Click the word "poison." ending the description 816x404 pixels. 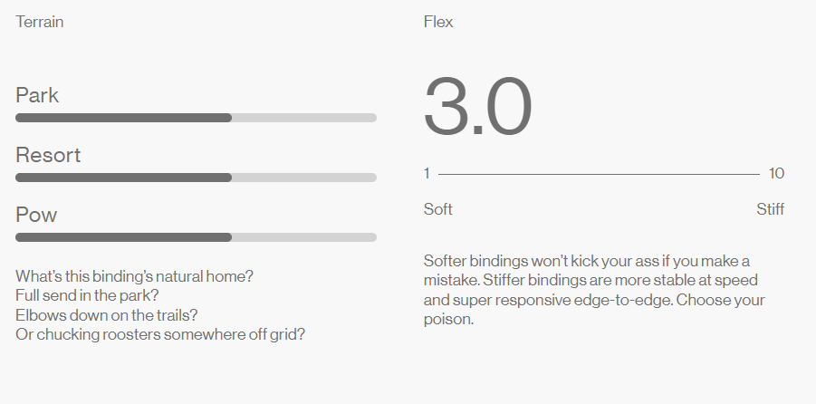click(448, 319)
